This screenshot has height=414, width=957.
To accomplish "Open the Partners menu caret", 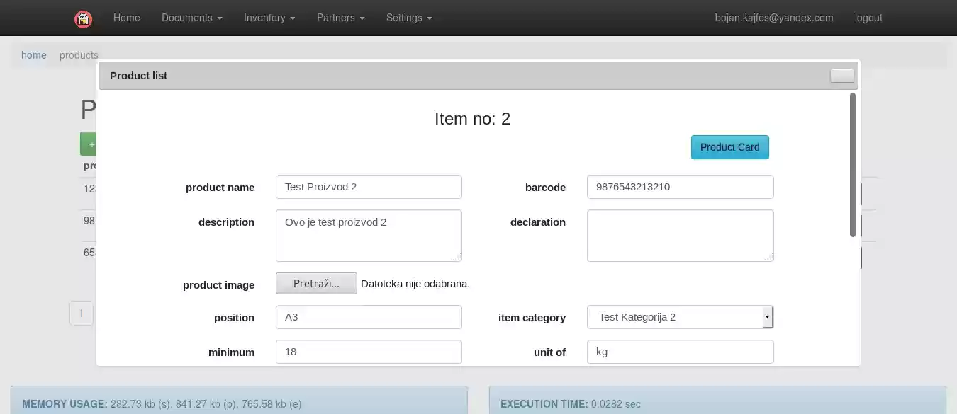I will (x=362, y=18).
